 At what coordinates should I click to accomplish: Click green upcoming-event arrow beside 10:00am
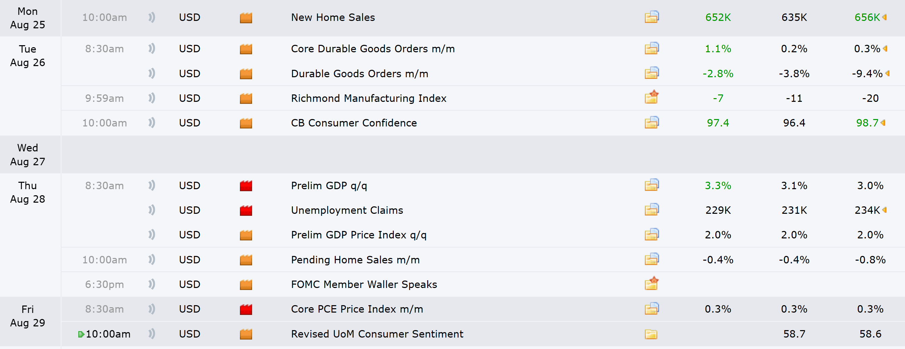coord(81,334)
